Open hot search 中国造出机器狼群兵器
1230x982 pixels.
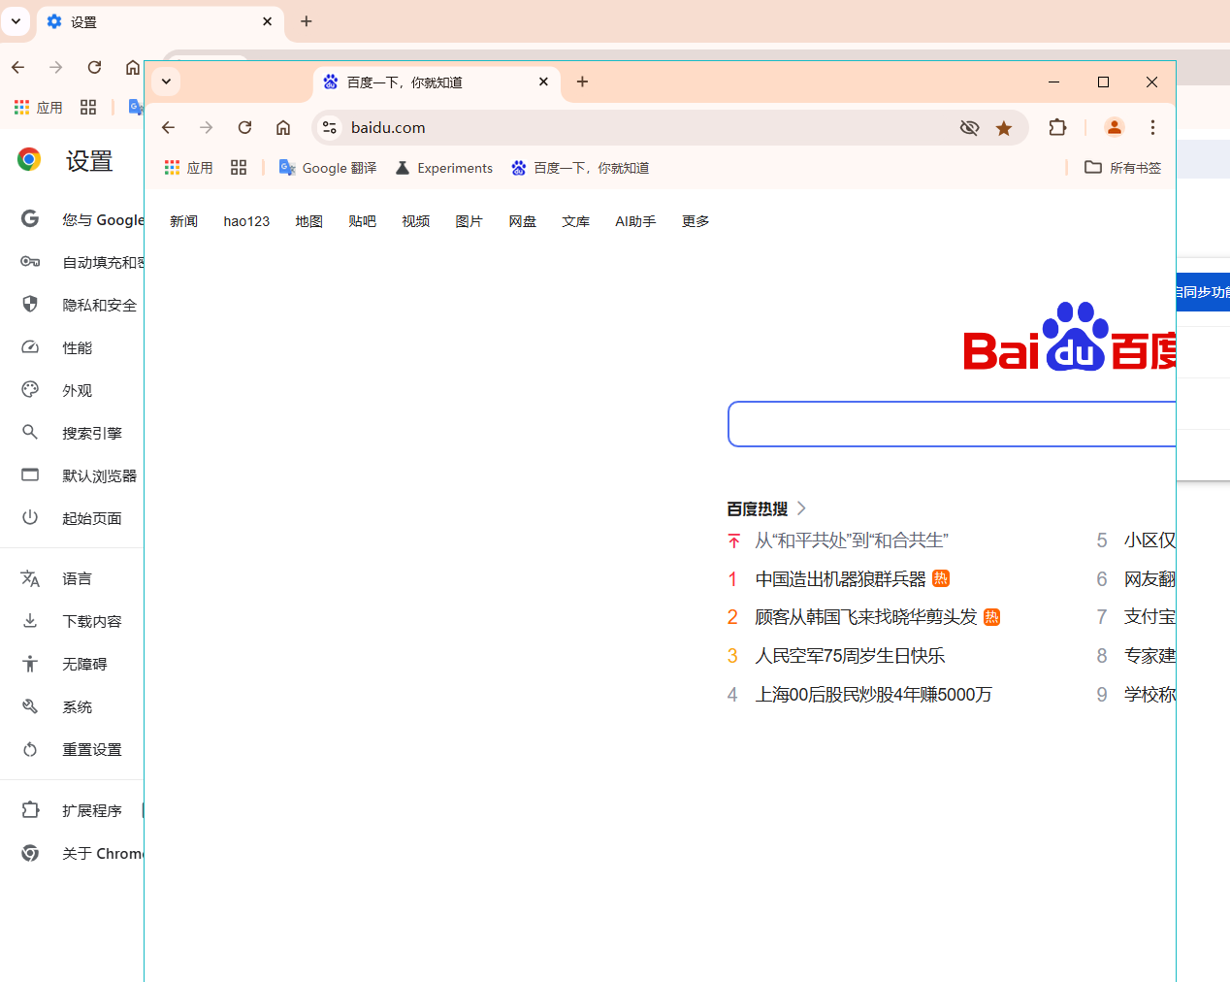[x=841, y=579]
